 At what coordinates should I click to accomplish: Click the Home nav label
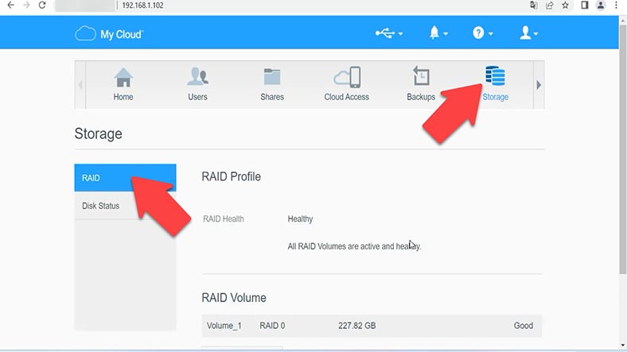coord(123,97)
